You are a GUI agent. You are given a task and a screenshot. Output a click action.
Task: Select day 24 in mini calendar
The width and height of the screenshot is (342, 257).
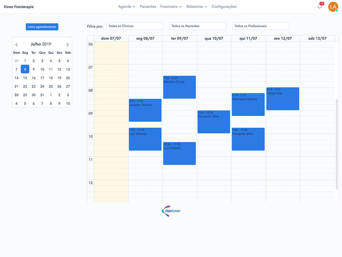click(42, 86)
